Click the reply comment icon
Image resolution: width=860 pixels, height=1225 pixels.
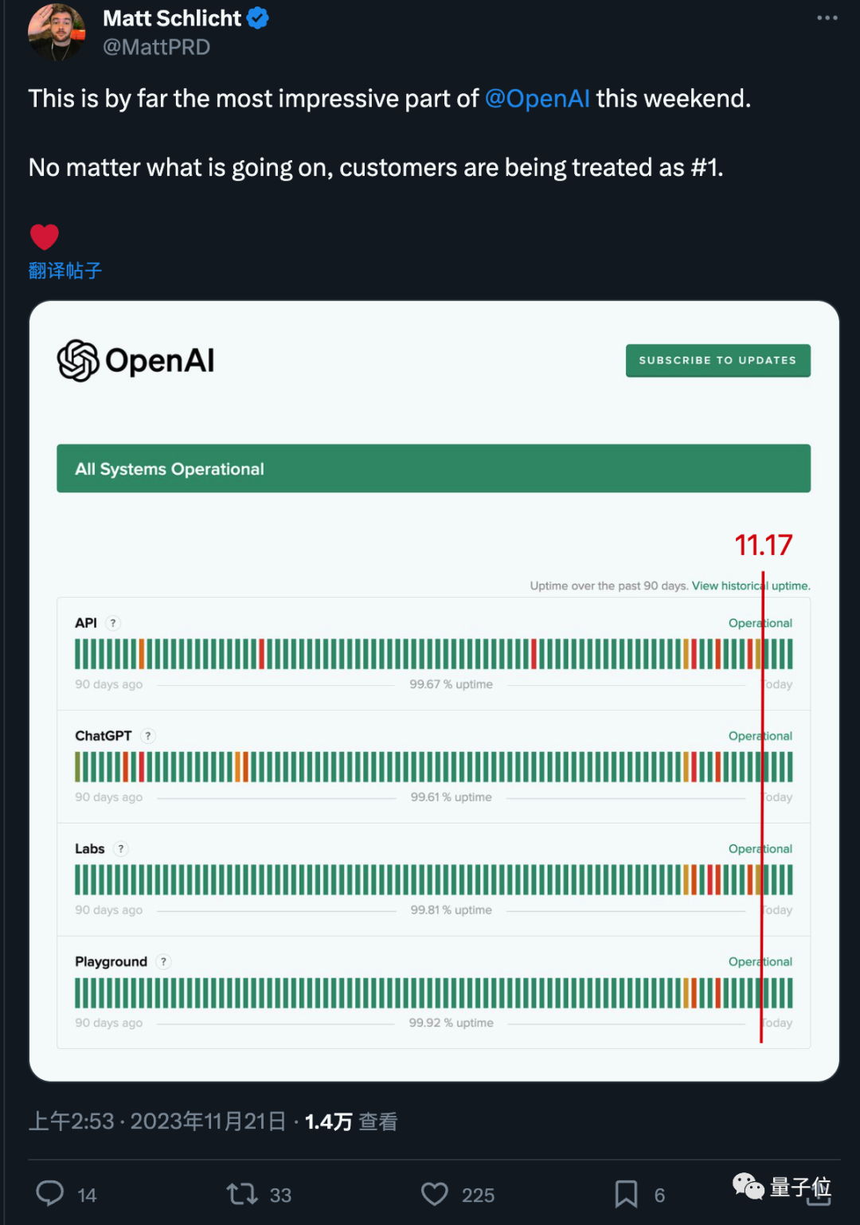pyautogui.click(x=50, y=1193)
